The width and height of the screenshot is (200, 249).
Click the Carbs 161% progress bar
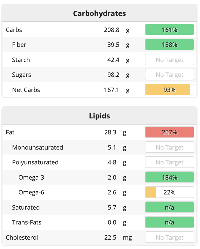[169, 30]
